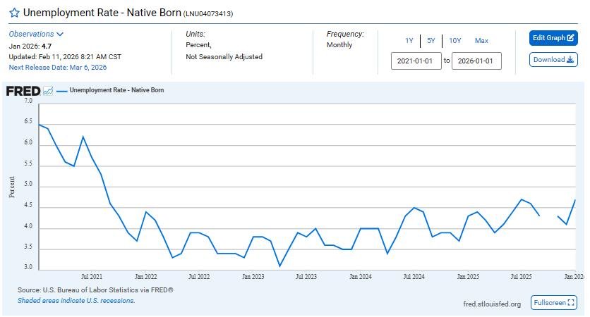Select the 5Y time range
The height and width of the screenshot is (317, 590).
(431, 41)
